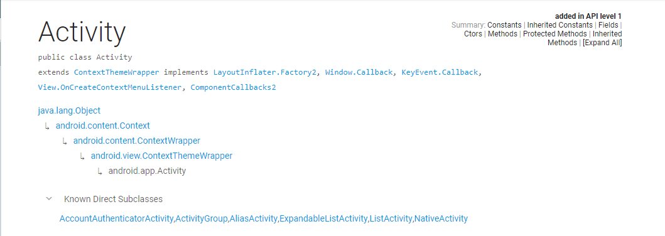The width and height of the screenshot is (665, 236).
Task: Collapse the Known Direct Subclasses chevron
Action: coord(49,198)
